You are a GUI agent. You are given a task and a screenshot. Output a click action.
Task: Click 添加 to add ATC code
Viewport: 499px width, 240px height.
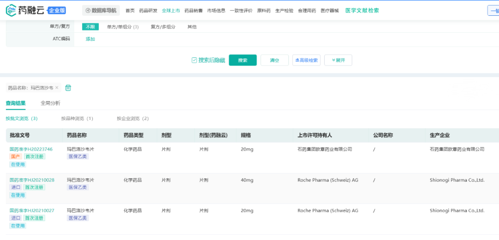(x=90, y=39)
